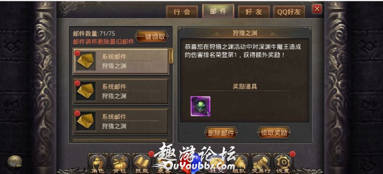Click the 一键领取 button
Image resolution: width=383 pixels, height=174 pixels.
[x=151, y=37]
